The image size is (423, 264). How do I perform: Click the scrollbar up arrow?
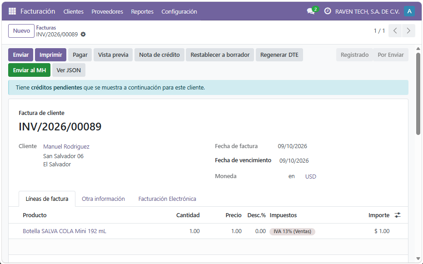[418, 49]
